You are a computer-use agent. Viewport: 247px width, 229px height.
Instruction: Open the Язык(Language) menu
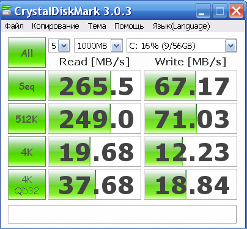(x=181, y=26)
